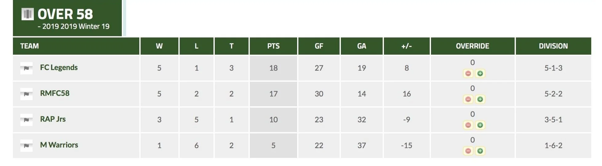Decrease override for RMFC58 with minus icon
Viewport: 602px width, 166px height.
click(468, 99)
